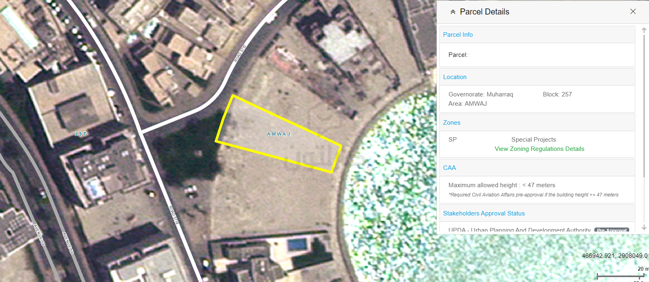
Task: Click the scroll up arrow in Parcel Details
Action: coord(644,30)
